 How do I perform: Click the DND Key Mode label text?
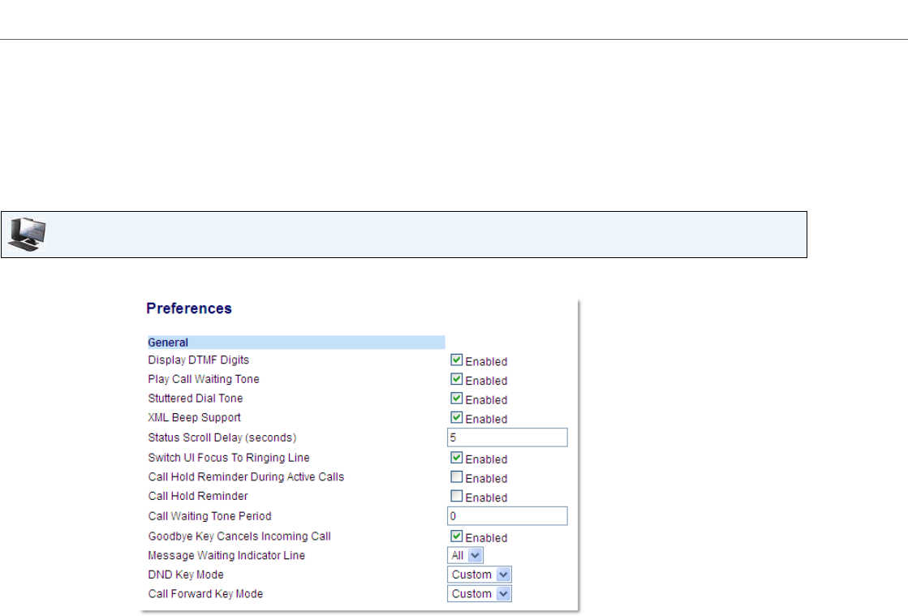point(186,575)
